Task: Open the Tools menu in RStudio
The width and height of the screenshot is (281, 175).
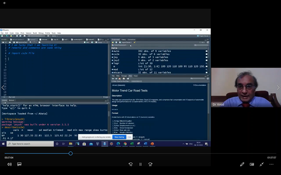Action: tap(54, 33)
